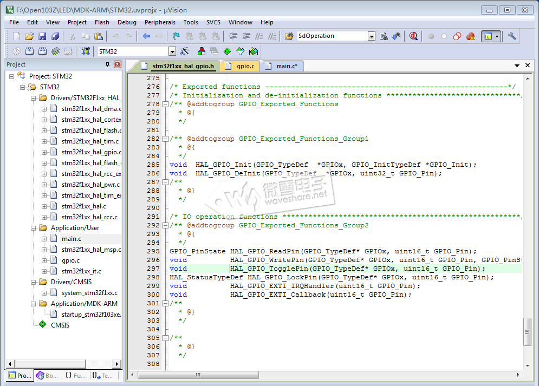This screenshot has height=386, width=539.
Task: Click the Copy toolbar icon
Action: tap(86, 36)
